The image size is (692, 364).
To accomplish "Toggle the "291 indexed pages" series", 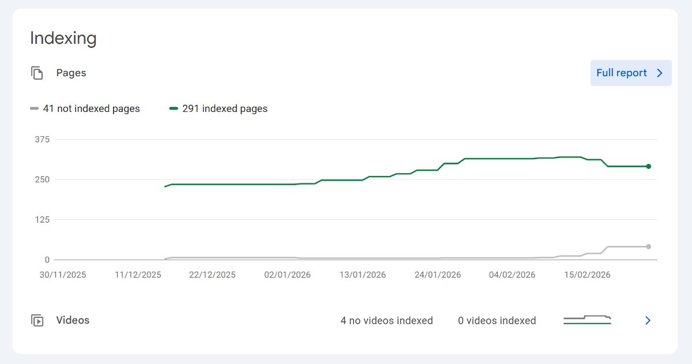I will (224, 108).
